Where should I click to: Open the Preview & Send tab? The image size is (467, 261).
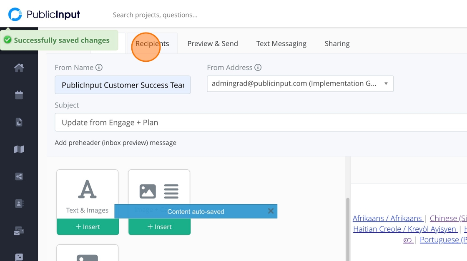pyautogui.click(x=213, y=44)
